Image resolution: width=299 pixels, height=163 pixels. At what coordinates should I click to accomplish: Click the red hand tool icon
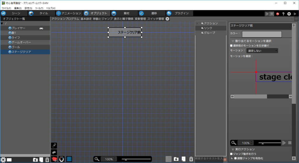tap(54, 159)
